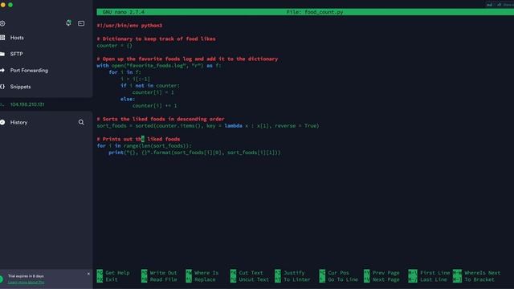Click the yellow minimize window button
The height and width of the screenshot is (289, 514).
[3, 5]
